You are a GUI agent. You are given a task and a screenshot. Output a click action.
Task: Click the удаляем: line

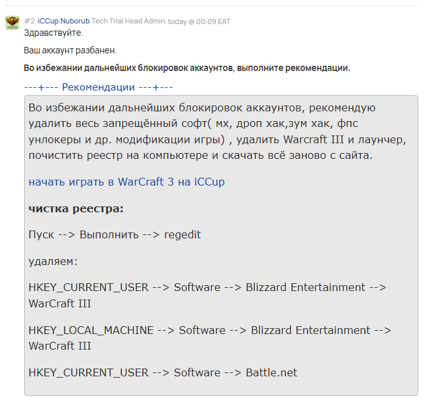(x=53, y=261)
